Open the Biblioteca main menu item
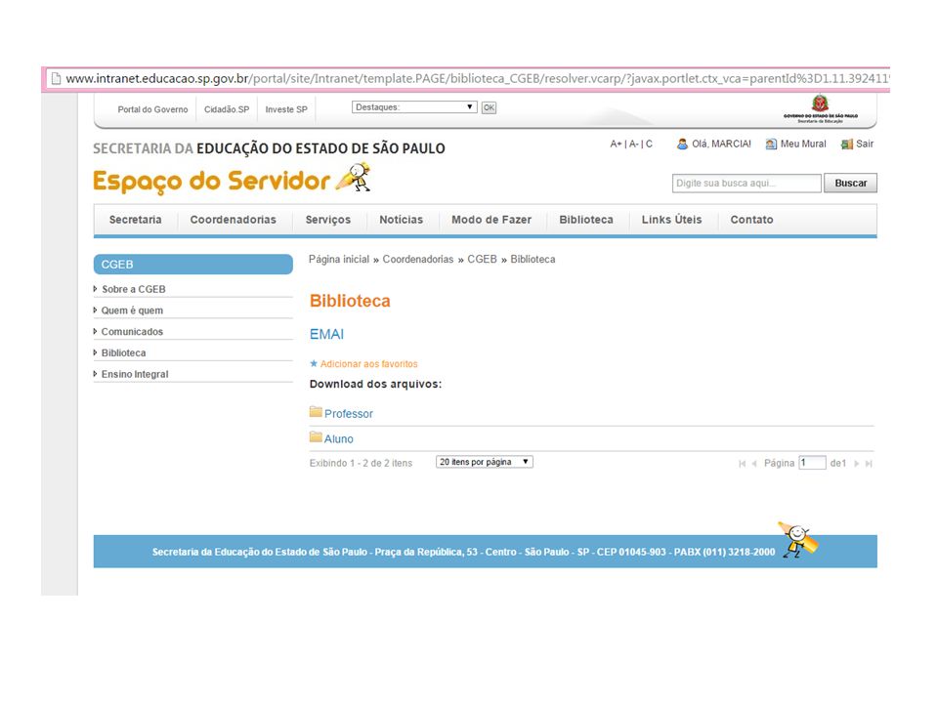 pos(586,220)
